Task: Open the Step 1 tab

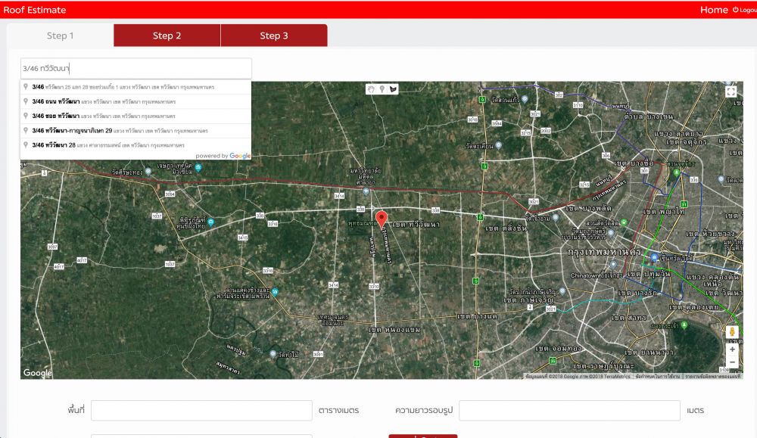Action: tap(61, 36)
